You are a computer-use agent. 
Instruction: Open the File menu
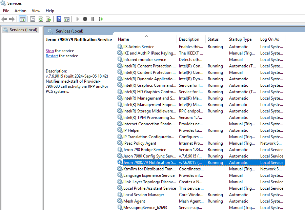[x=6, y=11]
